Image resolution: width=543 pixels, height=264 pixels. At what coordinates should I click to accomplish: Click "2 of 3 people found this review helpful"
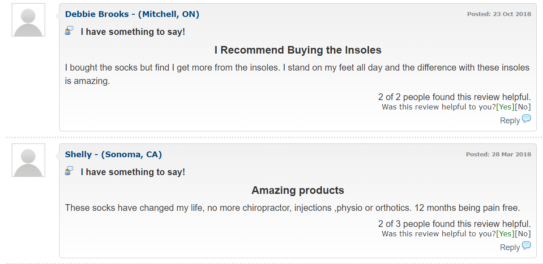[x=454, y=224]
